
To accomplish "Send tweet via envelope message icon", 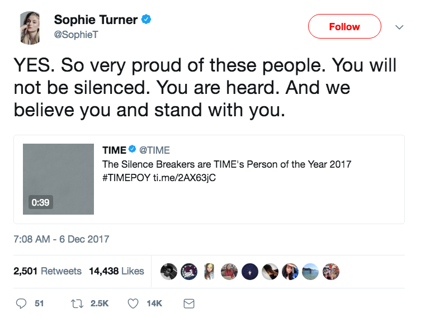I will (189, 304).
